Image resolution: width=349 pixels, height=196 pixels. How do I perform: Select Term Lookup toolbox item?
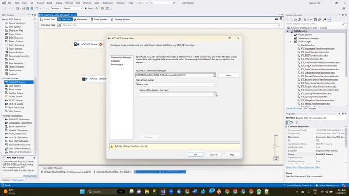15,70
